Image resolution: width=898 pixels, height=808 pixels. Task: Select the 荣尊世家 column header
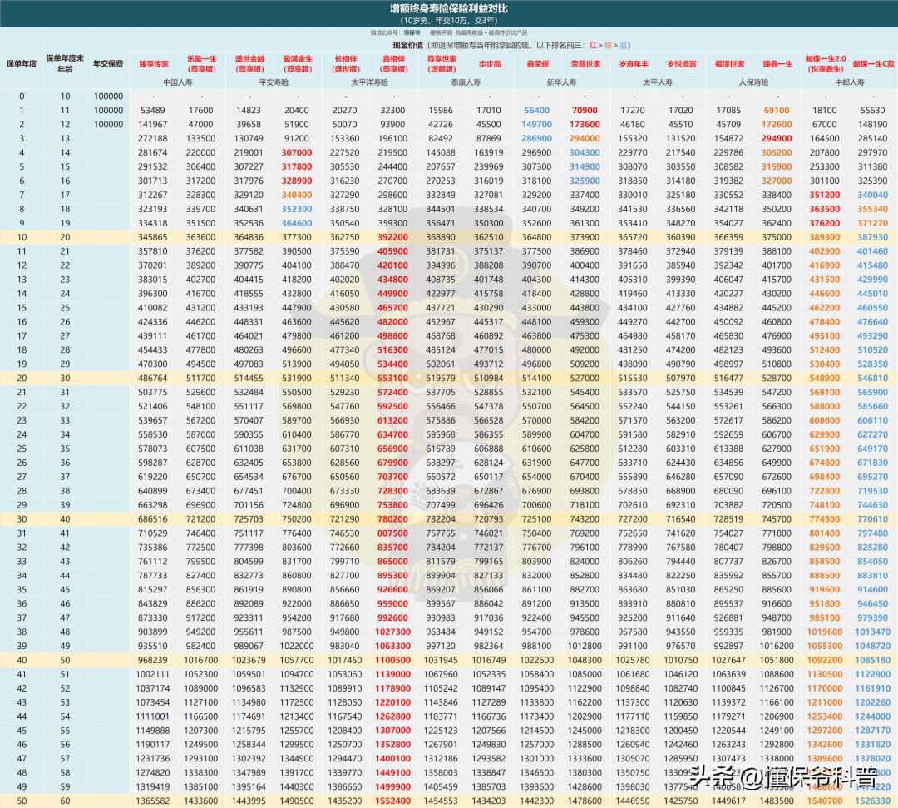585,63
